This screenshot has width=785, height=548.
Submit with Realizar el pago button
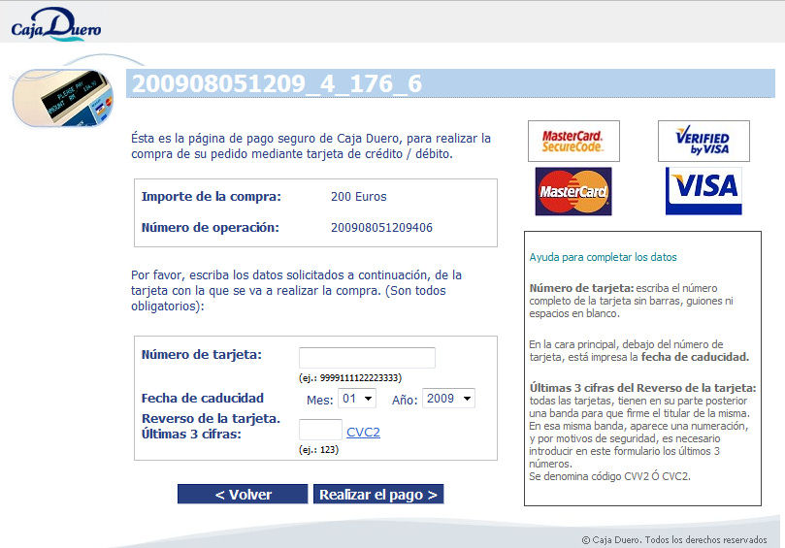point(378,494)
